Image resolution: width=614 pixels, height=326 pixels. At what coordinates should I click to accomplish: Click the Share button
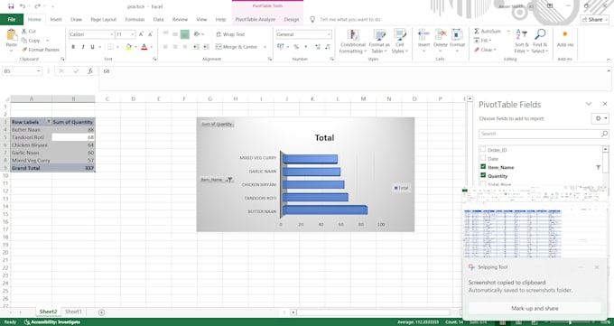594,19
